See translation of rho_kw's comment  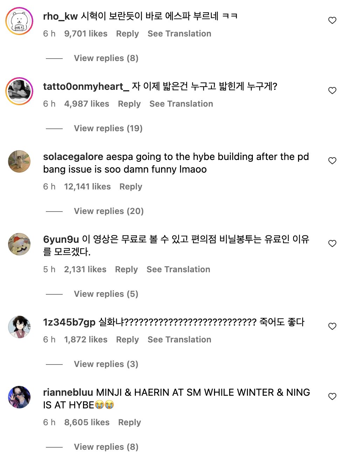point(179,34)
